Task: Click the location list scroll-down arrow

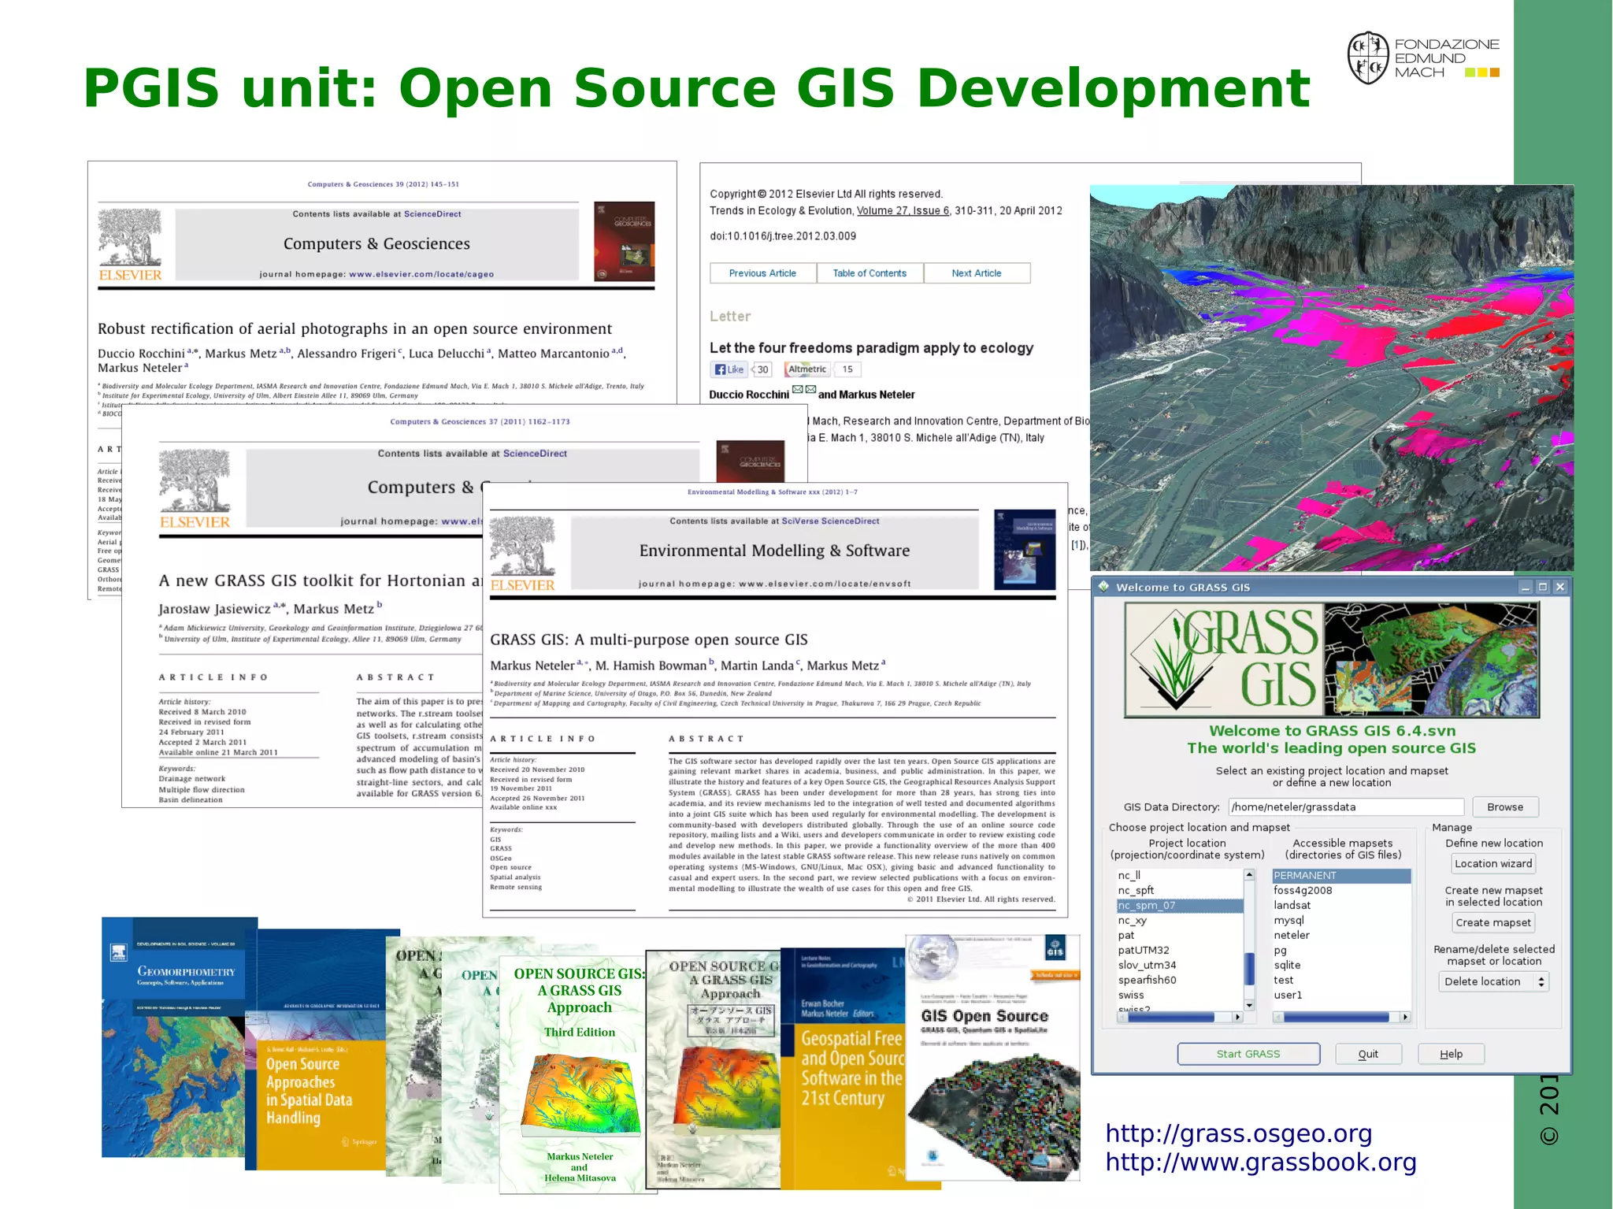Action: pyautogui.click(x=1249, y=1005)
